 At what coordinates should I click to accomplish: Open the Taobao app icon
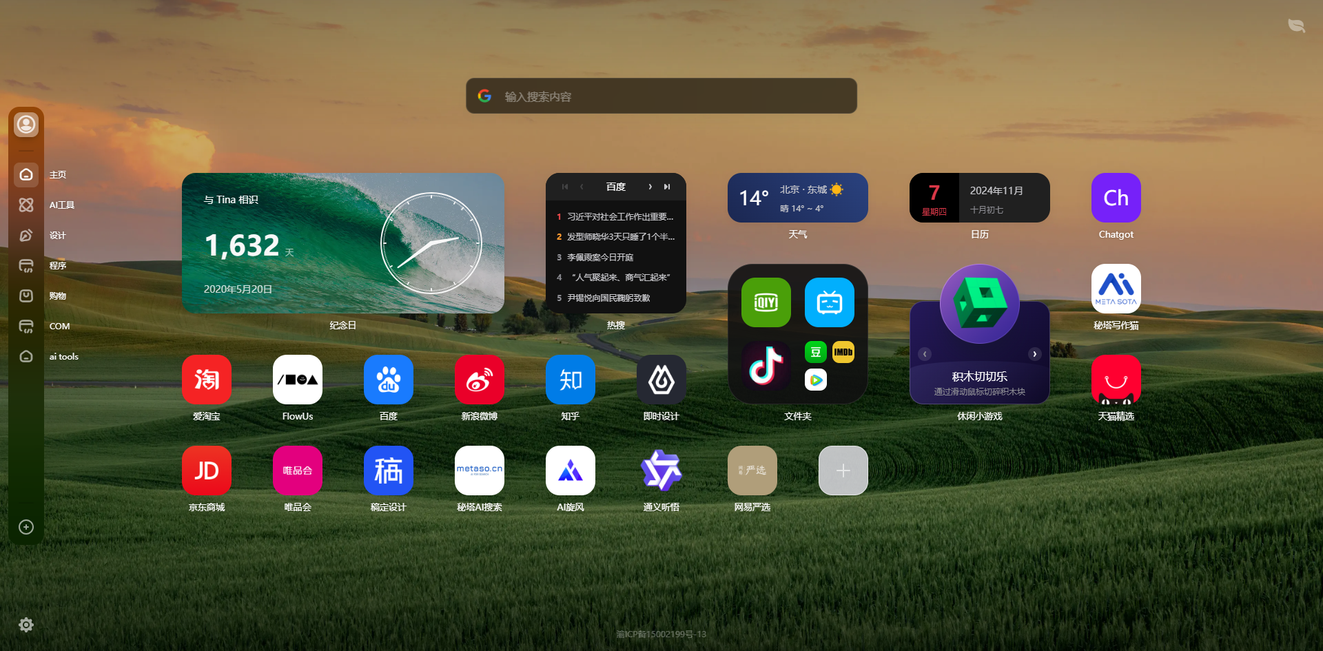click(206, 380)
